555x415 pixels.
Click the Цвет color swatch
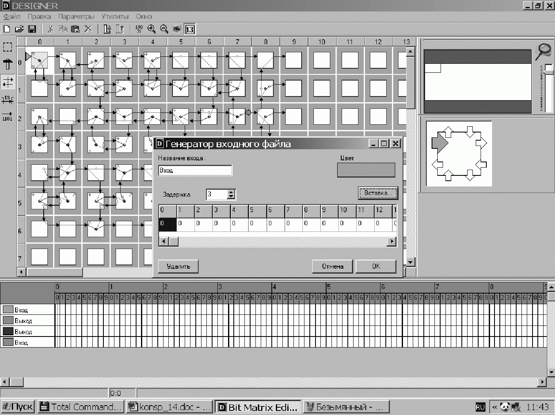tap(366, 170)
